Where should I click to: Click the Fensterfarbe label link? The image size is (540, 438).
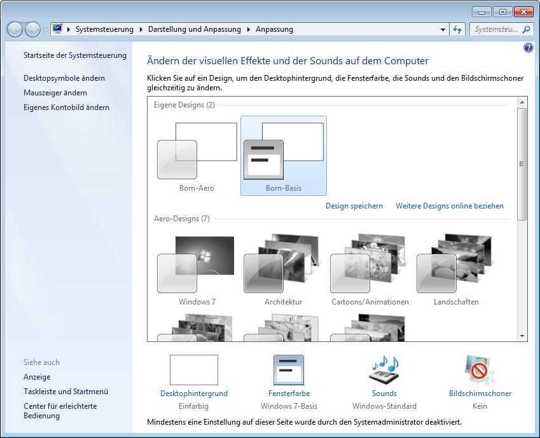point(289,394)
